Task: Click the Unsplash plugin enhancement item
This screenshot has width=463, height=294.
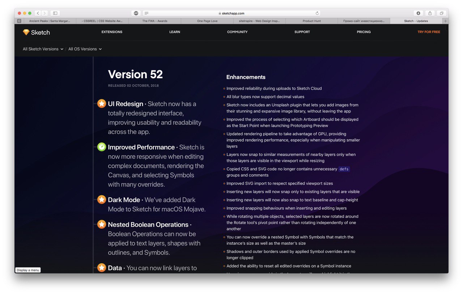Action: click(292, 108)
